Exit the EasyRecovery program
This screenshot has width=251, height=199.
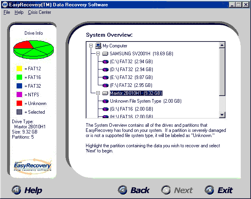tap(225, 190)
